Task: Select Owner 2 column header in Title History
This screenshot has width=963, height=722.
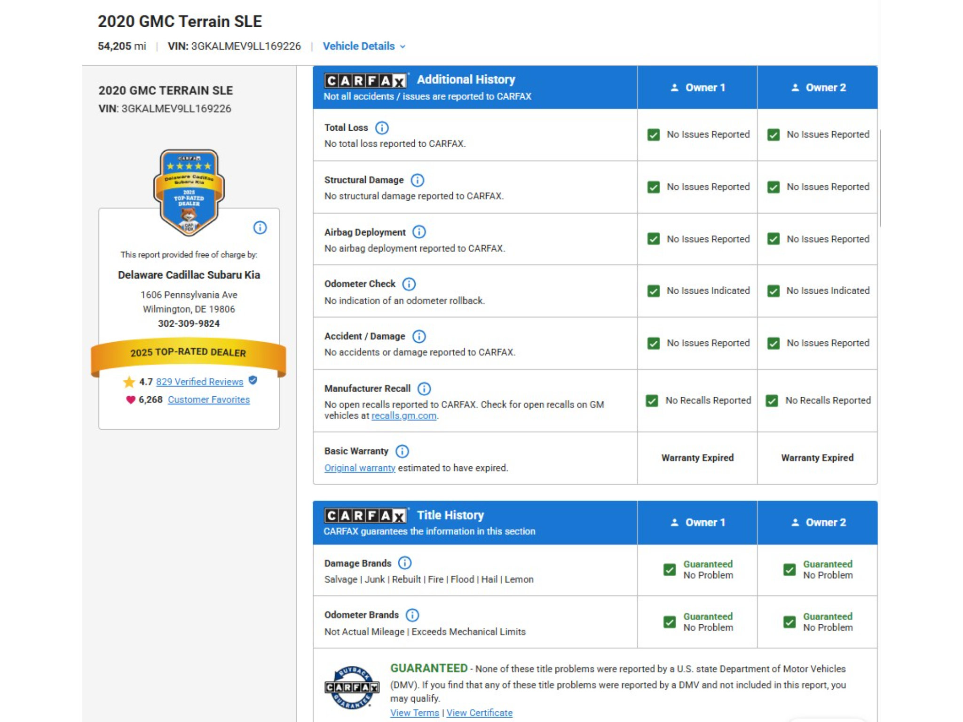Action: 818,523
